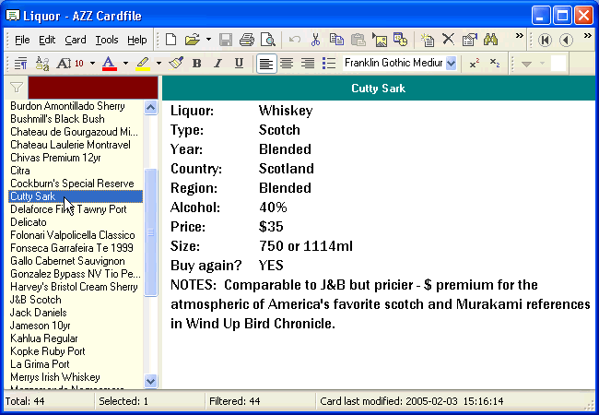Click the new card icon with the sparkle
This screenshot has height=415, width=599.
tap(427, 40)
